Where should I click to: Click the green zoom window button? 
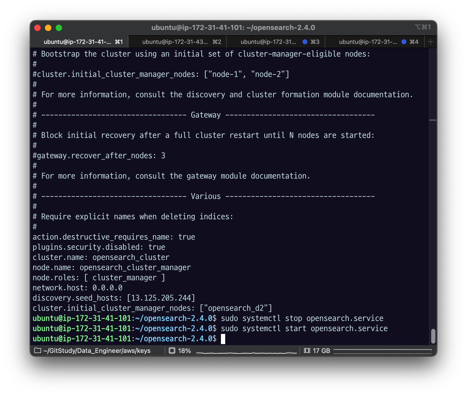[59, 28]
